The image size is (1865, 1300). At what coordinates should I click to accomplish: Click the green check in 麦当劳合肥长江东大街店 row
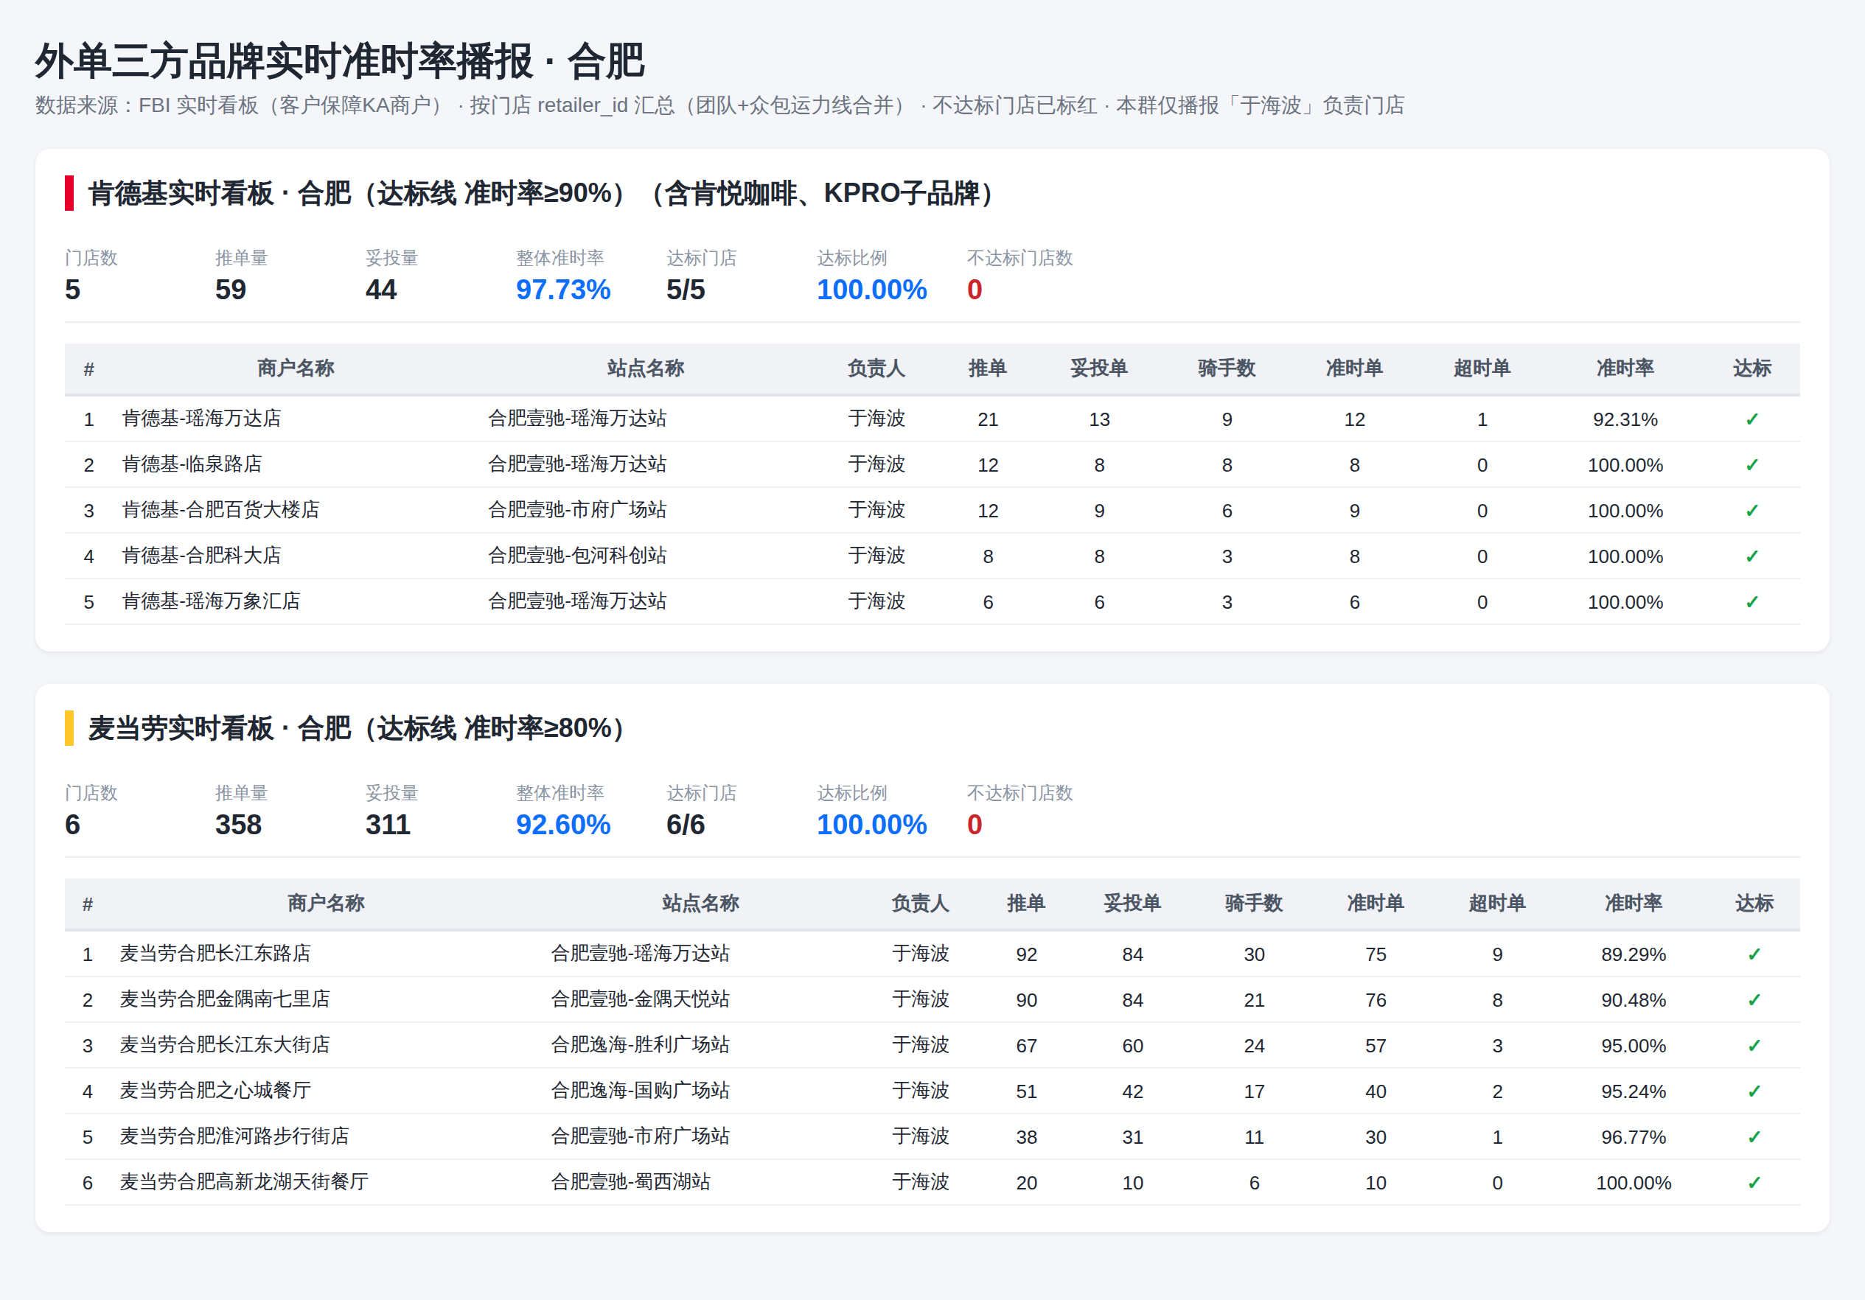(1754, 1045)
